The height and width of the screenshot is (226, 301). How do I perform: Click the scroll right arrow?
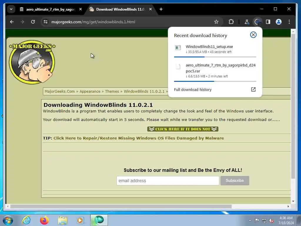tap(288, 206)
